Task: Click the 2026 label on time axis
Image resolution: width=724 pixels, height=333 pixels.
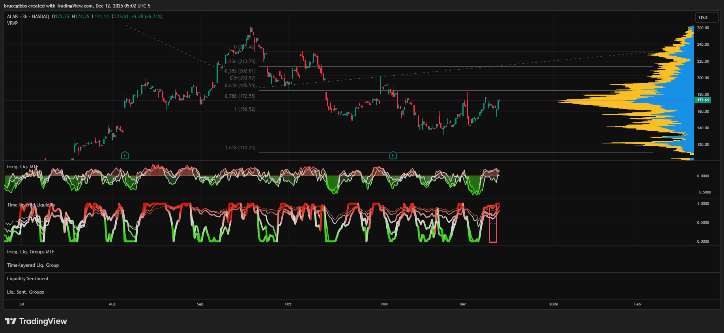Action: pyautogui.click(x=554, y=304)
